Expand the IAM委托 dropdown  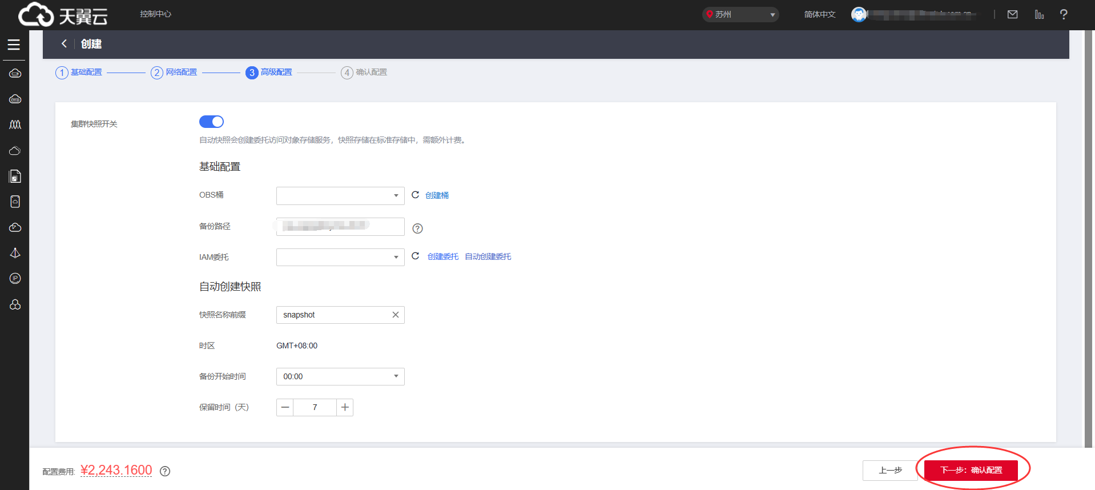pyautogui.click(x=340, y=257)
